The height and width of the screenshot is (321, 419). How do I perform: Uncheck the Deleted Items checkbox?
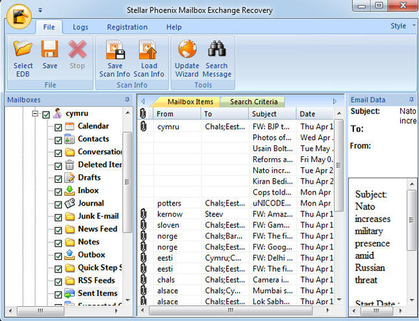(58, 166)
